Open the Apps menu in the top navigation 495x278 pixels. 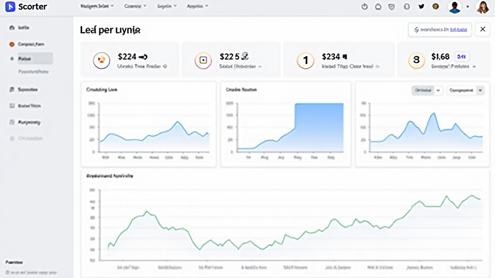[x=197, y=6]
